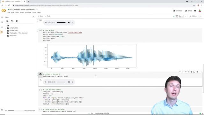
Task: Close the Files panel
Action: tap(33, 17)
